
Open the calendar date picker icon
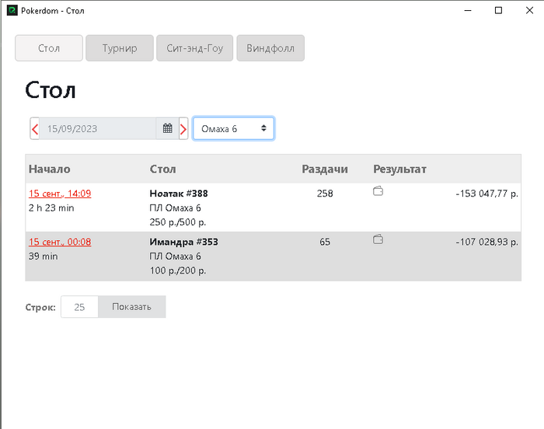(168, 128)
